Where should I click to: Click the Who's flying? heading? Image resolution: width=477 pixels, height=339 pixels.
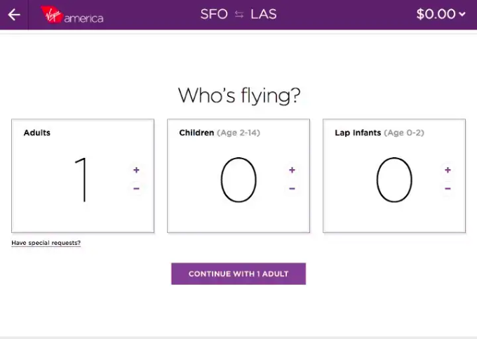click(238, 95)
